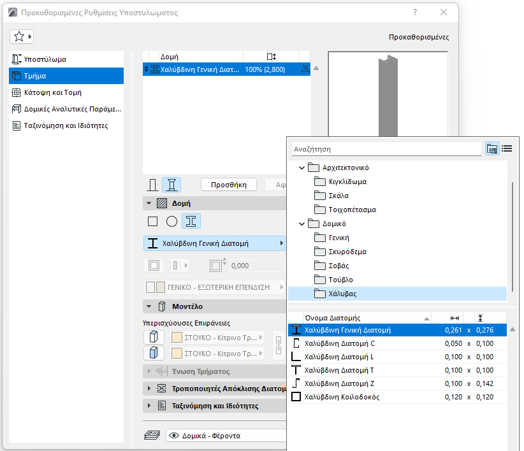Sort by Όνομα Διατομής column

[367, 318]
